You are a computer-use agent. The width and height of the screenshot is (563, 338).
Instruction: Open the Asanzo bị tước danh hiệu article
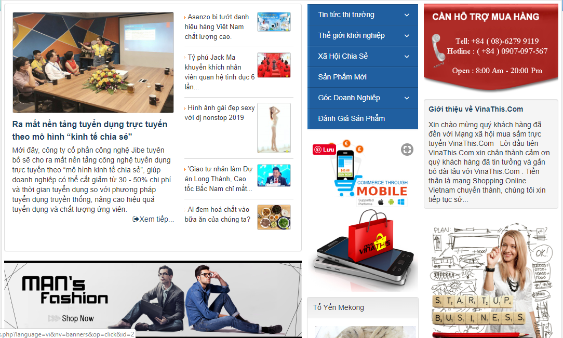pos(217,27)
